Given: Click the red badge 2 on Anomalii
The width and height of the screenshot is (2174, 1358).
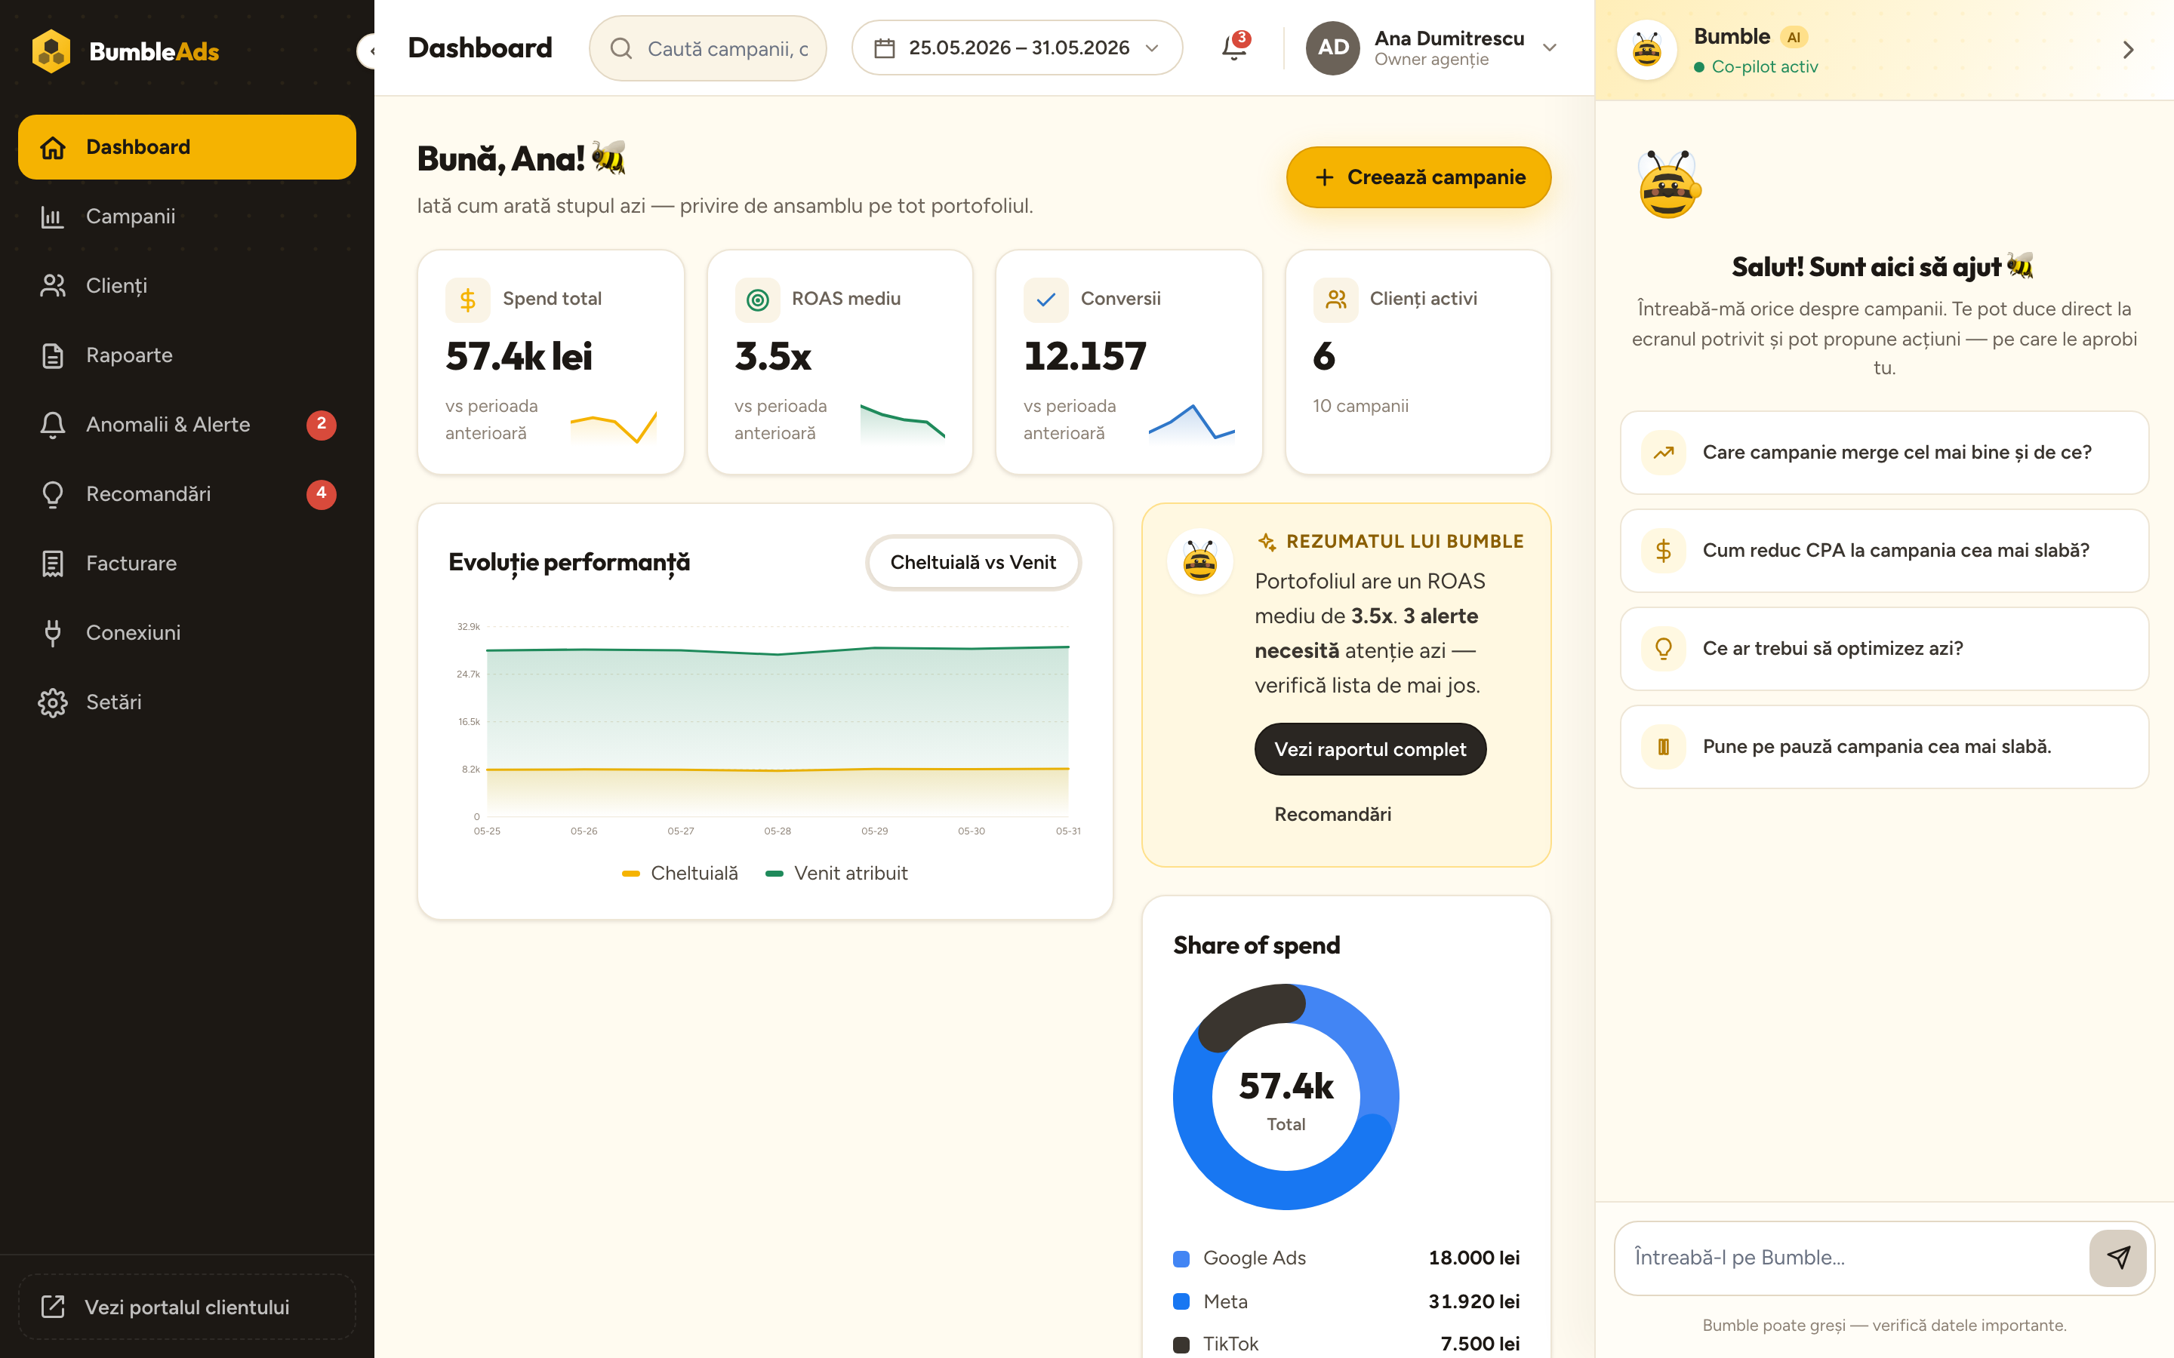Looking at the screenshot, I should click(x=322, y=424).
